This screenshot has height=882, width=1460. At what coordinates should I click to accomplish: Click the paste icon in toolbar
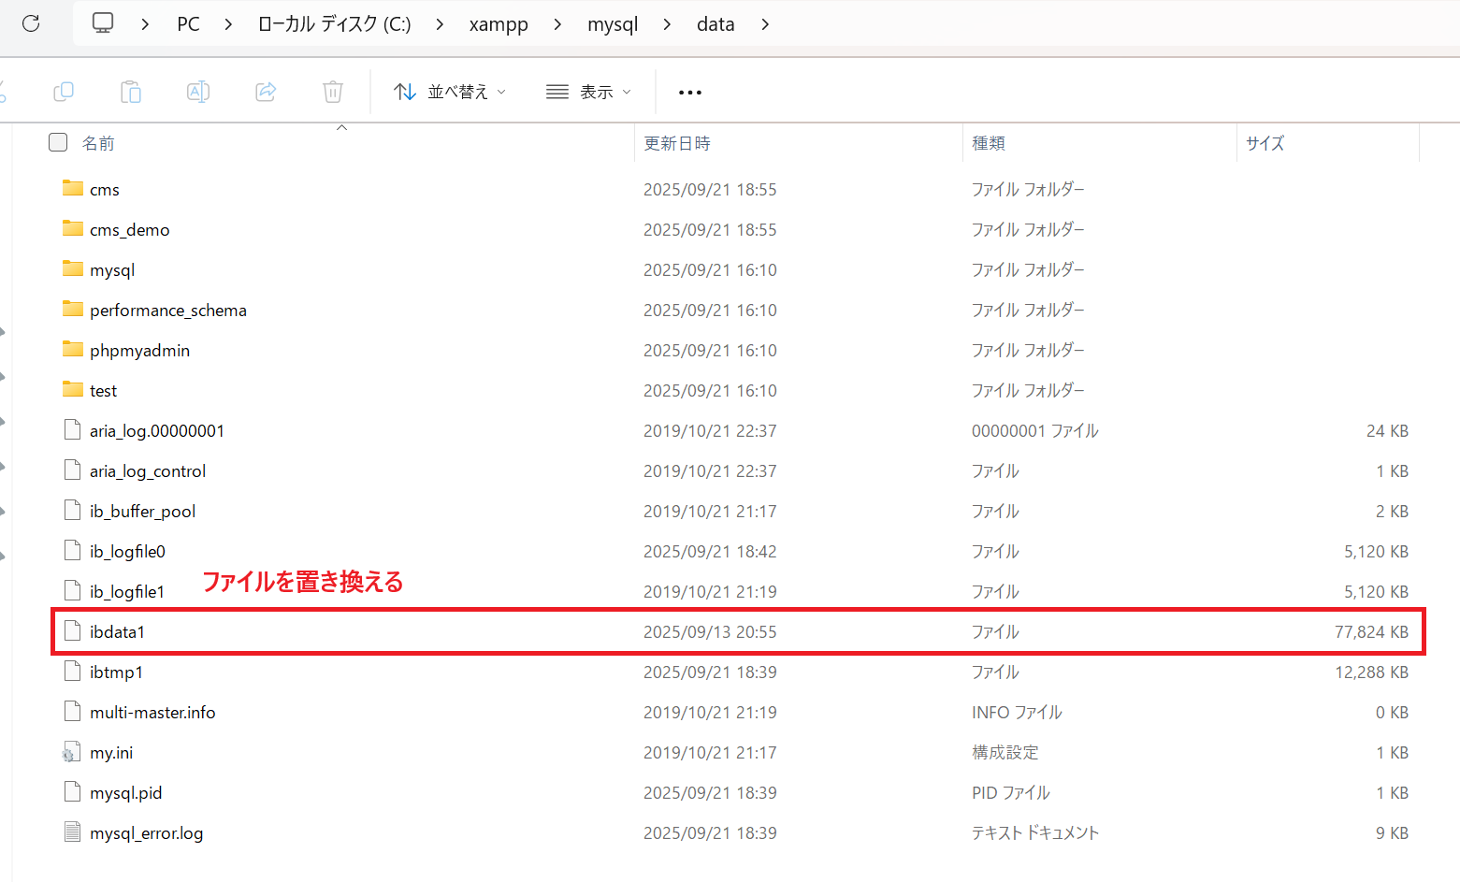131,92
